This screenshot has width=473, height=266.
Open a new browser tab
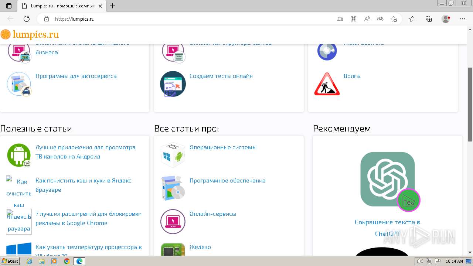tap(113, 6)
